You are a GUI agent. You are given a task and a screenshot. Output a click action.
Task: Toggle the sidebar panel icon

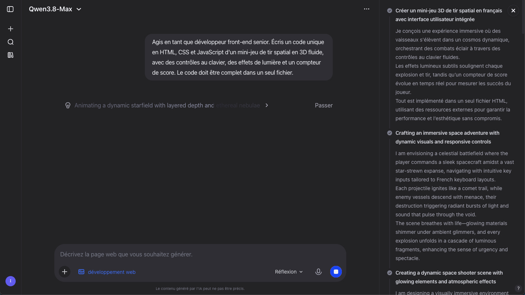[10, 9]
